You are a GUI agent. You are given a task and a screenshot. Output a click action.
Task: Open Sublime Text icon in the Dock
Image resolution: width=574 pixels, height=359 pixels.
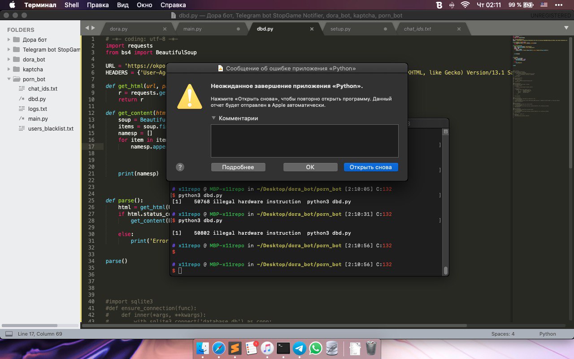pos(235,348)
